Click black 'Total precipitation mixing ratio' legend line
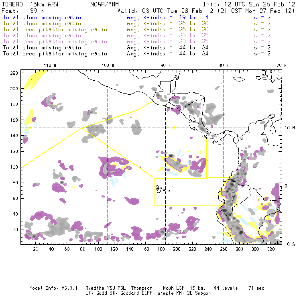297x297 pixels. 55,54
